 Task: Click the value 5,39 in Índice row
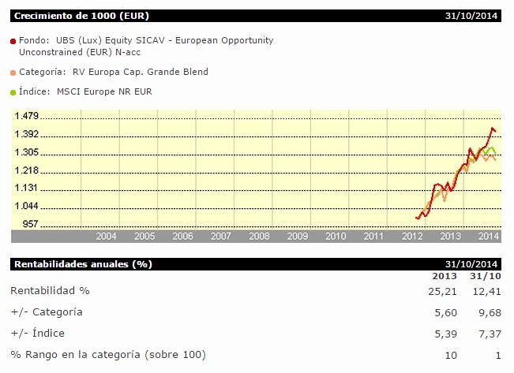446,334
